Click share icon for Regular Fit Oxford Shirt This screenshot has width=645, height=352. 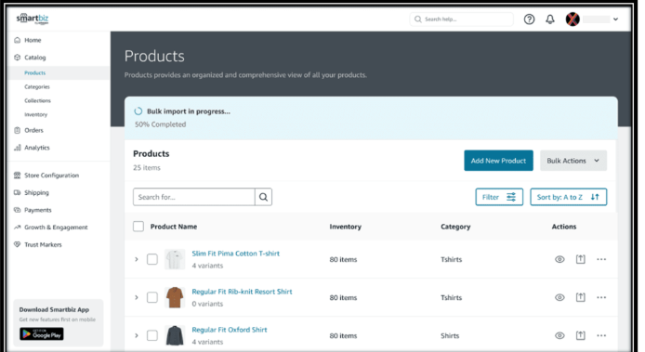581,335
